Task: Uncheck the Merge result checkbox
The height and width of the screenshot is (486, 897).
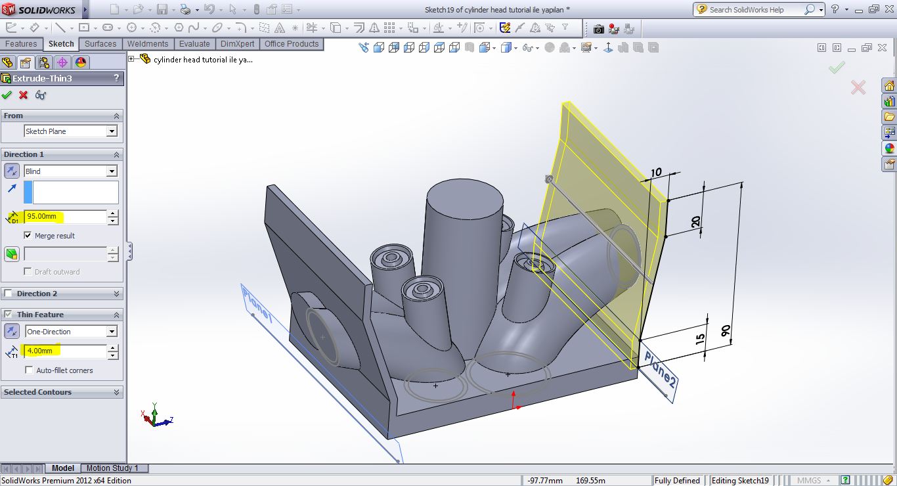Action: pos(28,235)
